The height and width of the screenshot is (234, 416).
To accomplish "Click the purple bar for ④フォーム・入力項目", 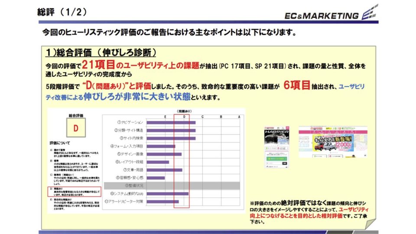I will coord(161,146).
